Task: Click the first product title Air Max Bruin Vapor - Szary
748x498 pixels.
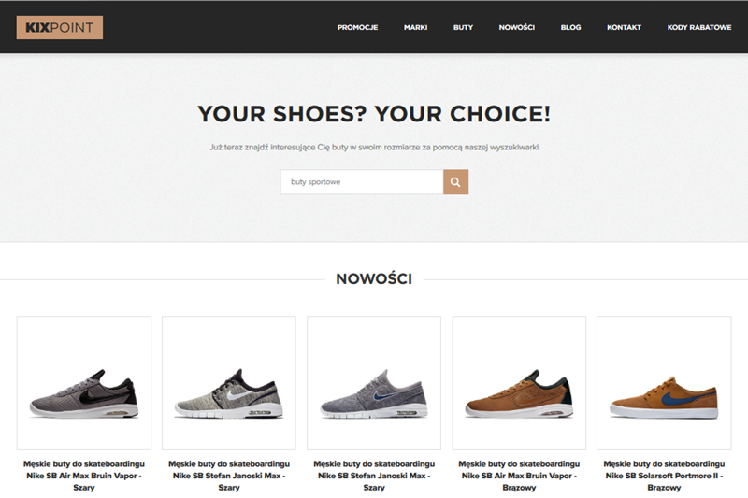Action: point(84,476)
